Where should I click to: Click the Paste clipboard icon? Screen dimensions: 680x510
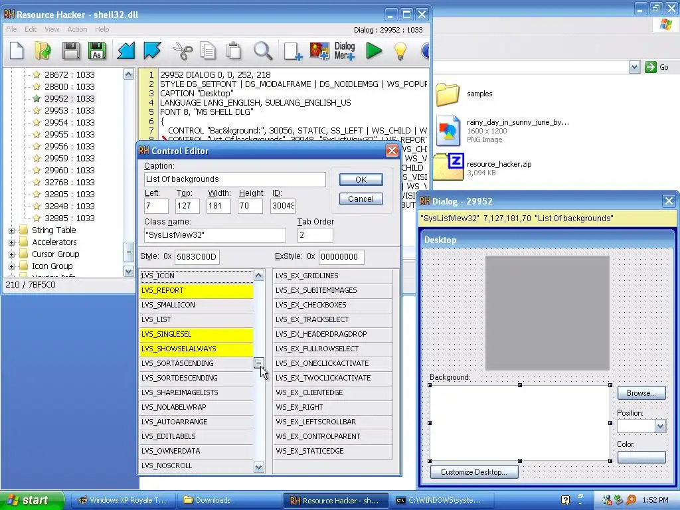[x=234, y=50]
